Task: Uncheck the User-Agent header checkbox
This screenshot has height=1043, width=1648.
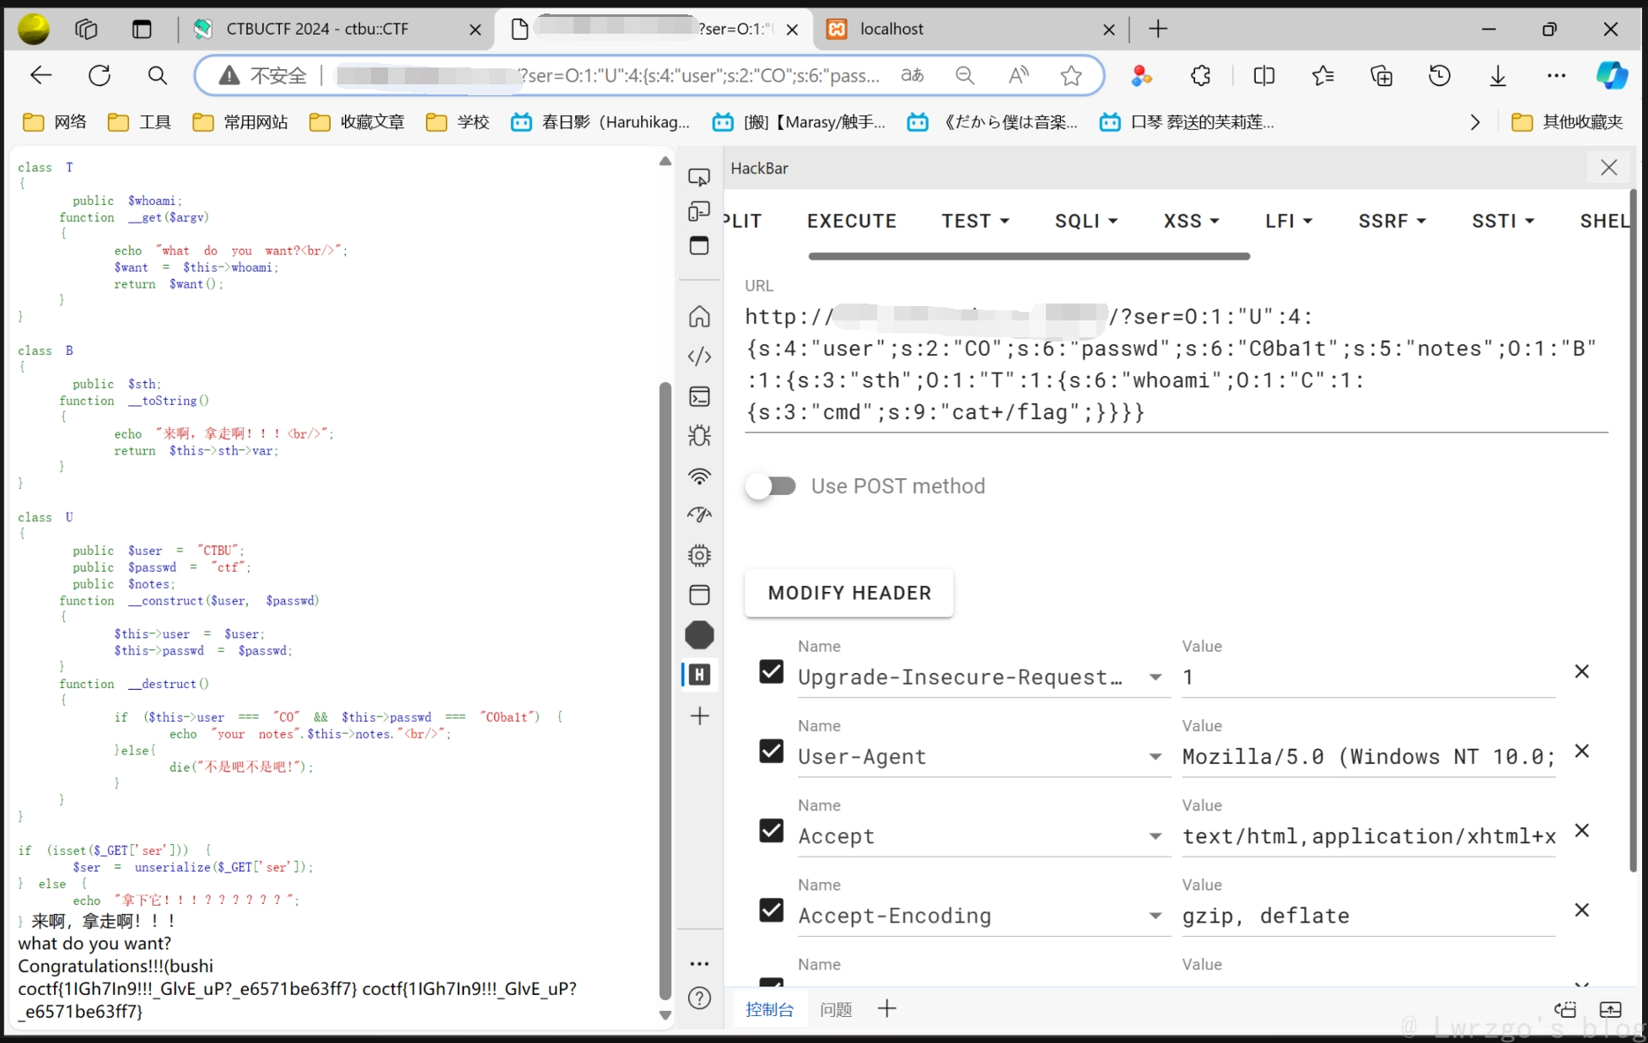Action: click(x=771, y=751)
